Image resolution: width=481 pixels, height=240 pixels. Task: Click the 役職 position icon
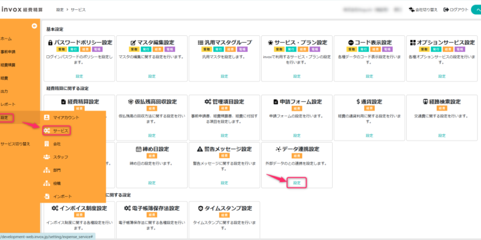[x=47, y=183]
